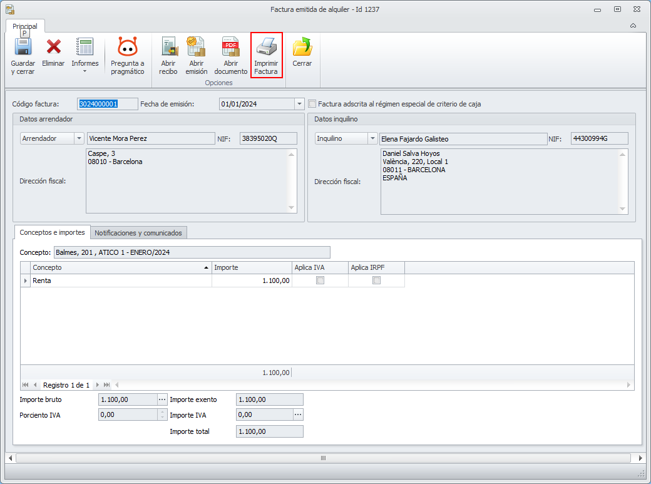The width and height of the screenshot is (651, 484).
Task: Open the PDF with Abrir documento
Action: point(231,48)
